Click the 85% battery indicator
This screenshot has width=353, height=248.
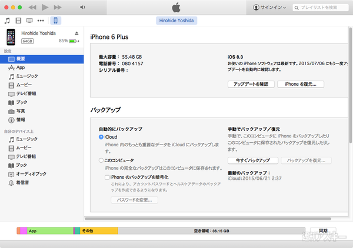pos(69,41)
